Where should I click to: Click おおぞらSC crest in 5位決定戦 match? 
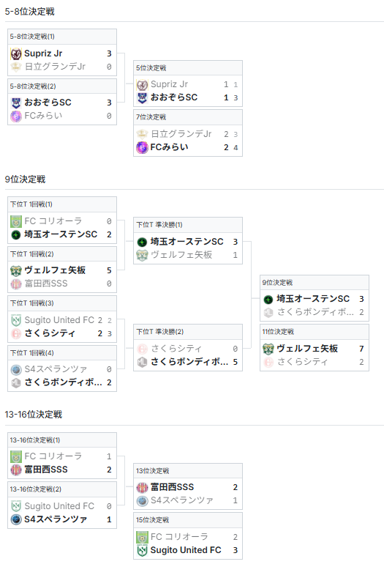coord(142,97)
